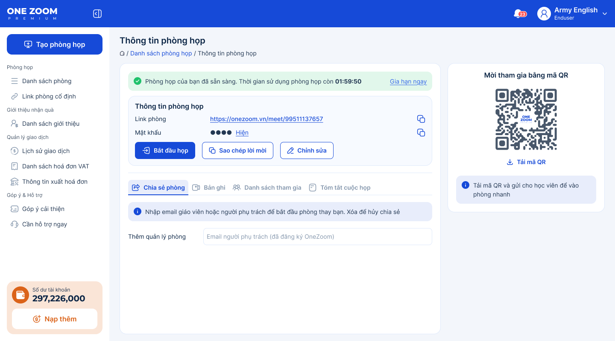Collapse the sidebar with the toggle icon
The image size is (615, 341).
97,14
